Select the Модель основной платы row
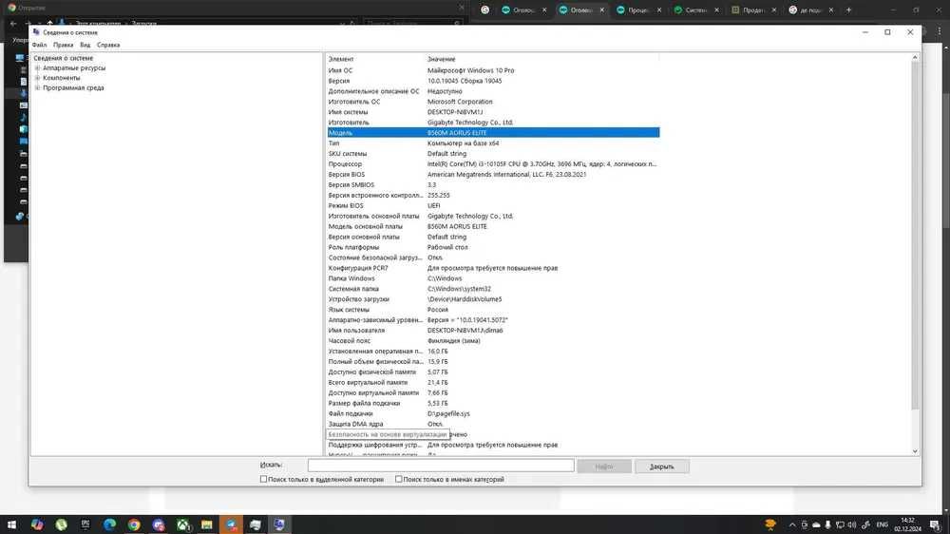Viewport: 950px width, 534px height. [x=493, y=226]
